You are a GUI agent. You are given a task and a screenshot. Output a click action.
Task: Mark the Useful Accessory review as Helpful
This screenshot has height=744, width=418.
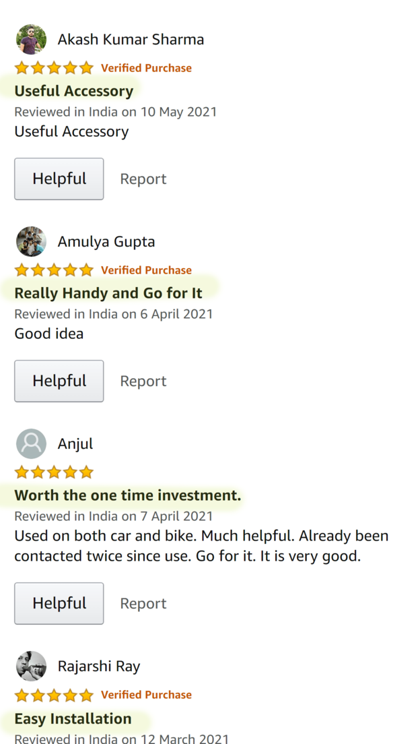[59, 179]
